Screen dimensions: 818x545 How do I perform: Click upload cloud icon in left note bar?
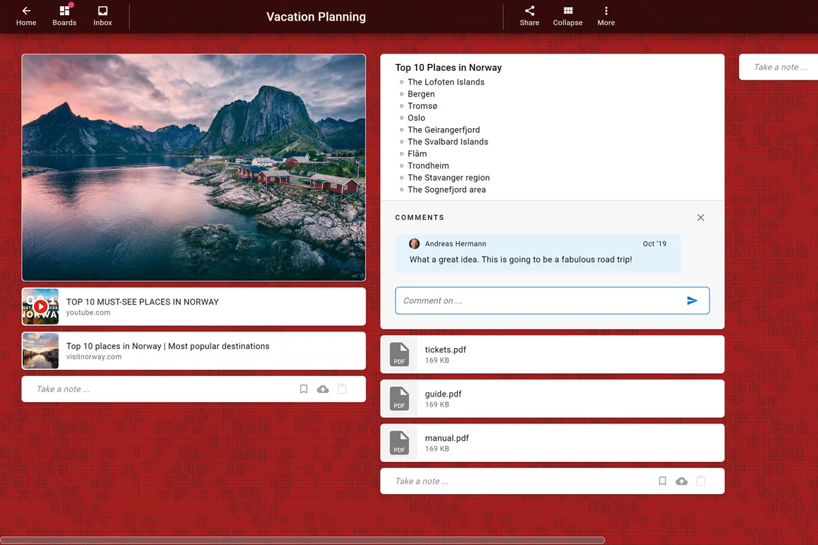pos(323,389)
